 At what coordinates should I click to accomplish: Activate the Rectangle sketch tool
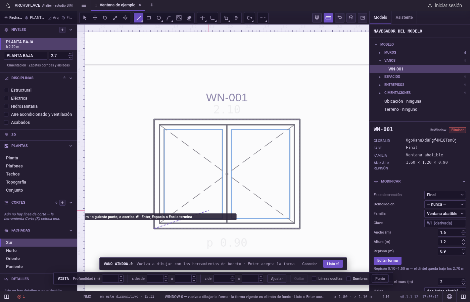[149, 18]
